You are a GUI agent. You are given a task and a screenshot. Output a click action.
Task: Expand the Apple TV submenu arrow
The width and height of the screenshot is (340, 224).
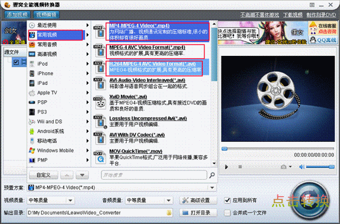coord(87,93)
